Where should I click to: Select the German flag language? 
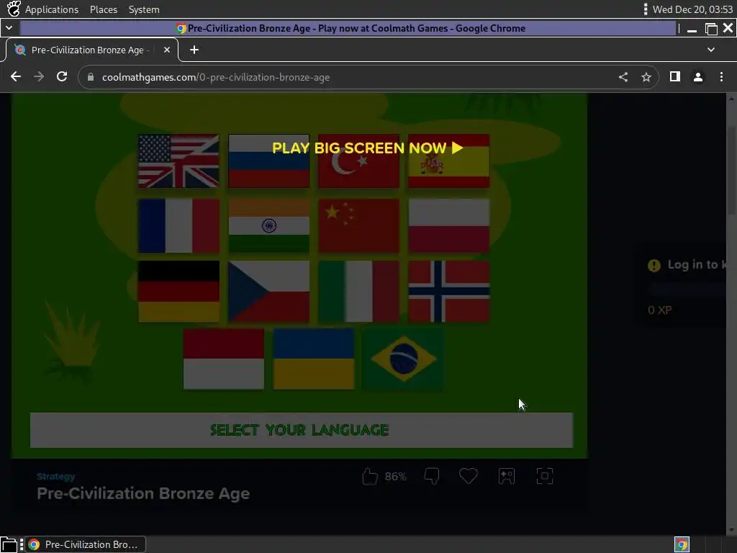(178, 291)
